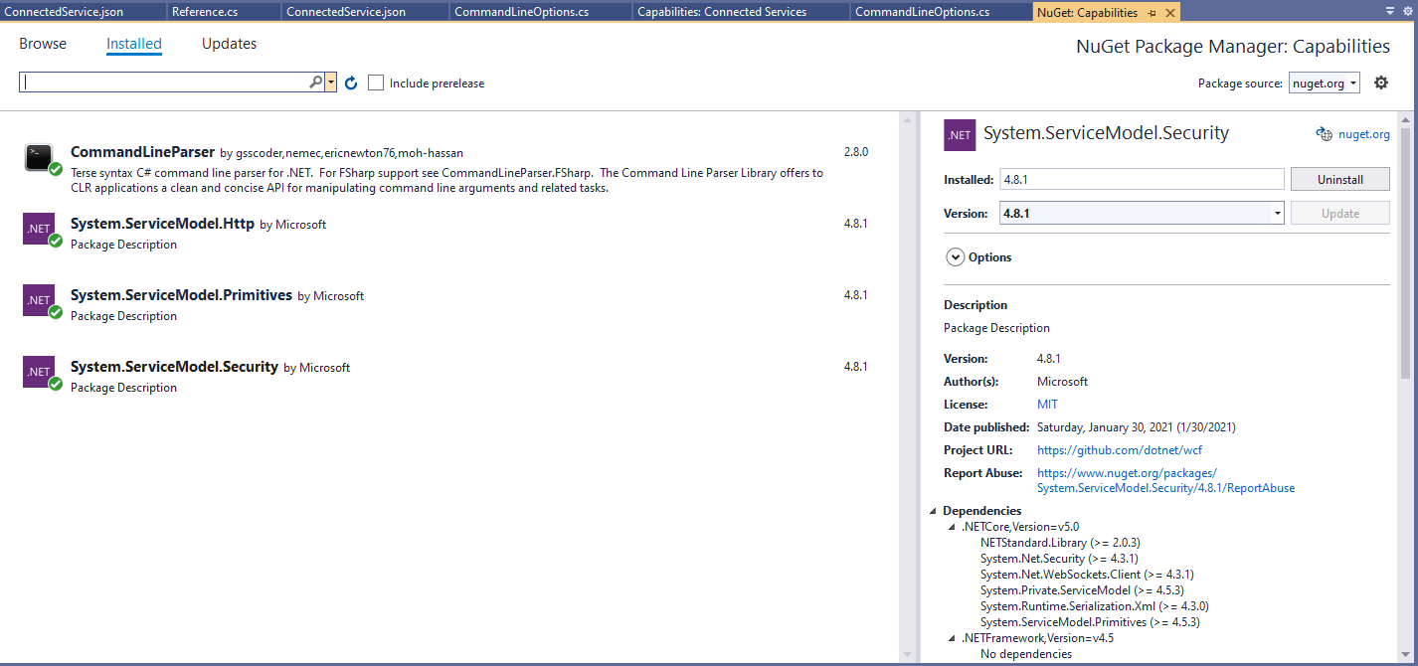
Task: Pin the NuGet: Capabilities tab
Action: click(x=1152, y=13)
